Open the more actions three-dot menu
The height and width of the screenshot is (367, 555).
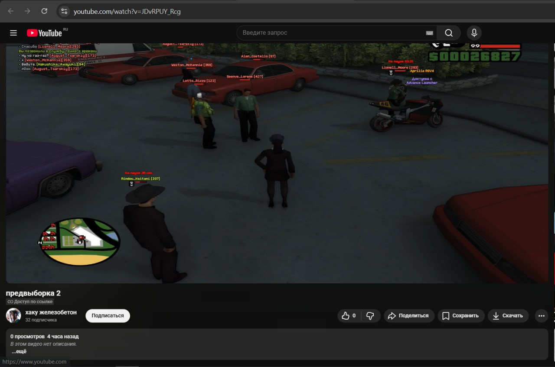(541, 316)
